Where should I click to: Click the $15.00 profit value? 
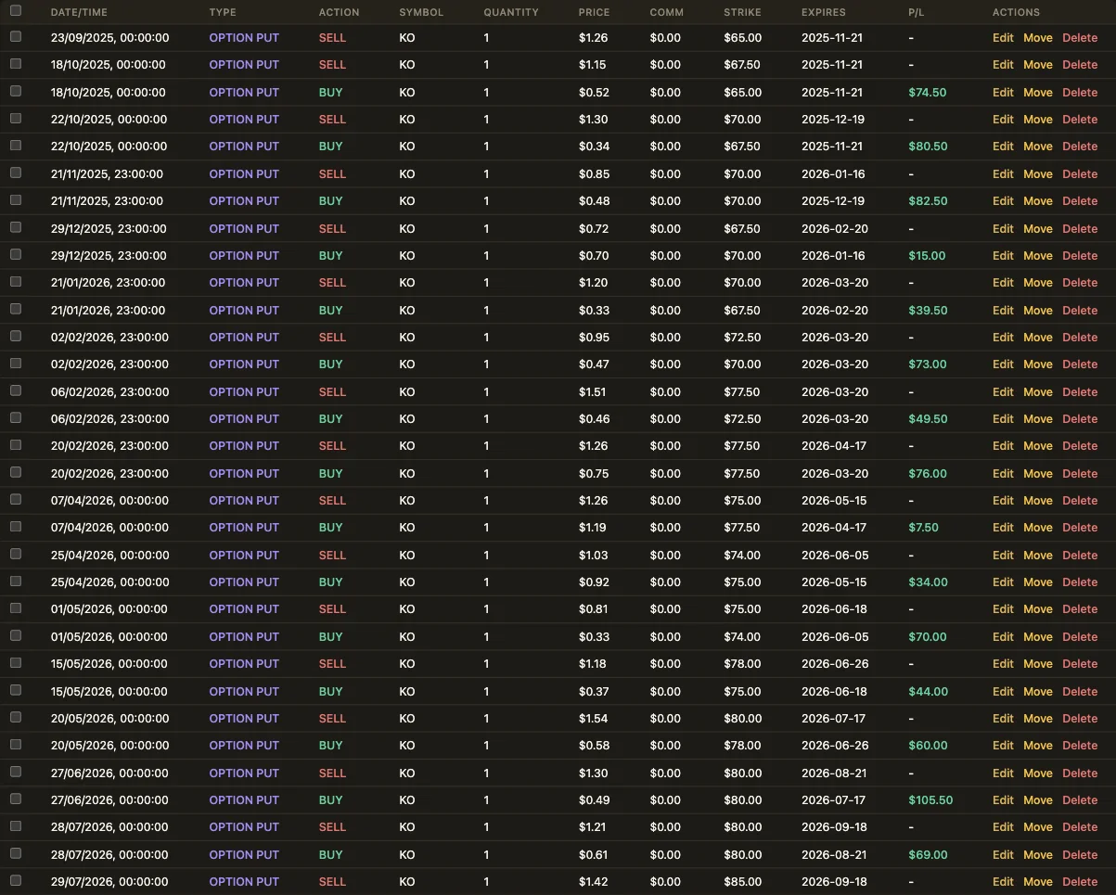[x=927, y=256]
